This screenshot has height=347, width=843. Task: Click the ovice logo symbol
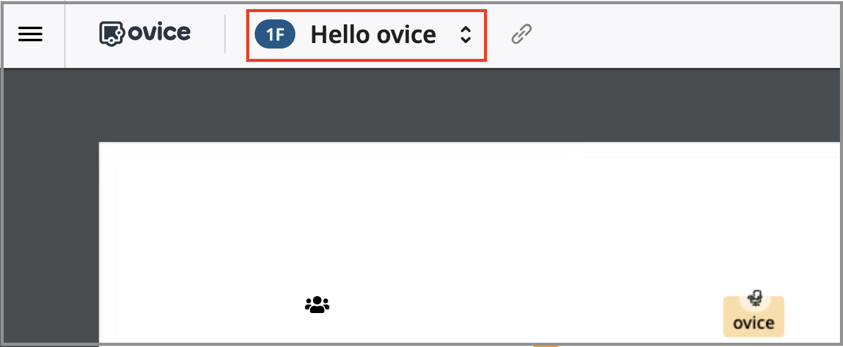(112, 33)
